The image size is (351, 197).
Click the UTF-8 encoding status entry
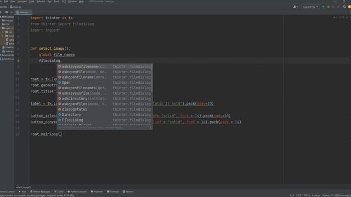point(307,195)
